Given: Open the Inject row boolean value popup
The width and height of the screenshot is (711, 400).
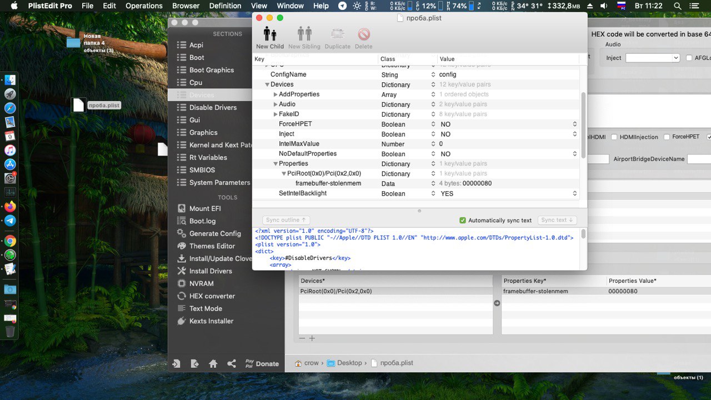Looking at the screenshot, I should [x=575, y=134].
